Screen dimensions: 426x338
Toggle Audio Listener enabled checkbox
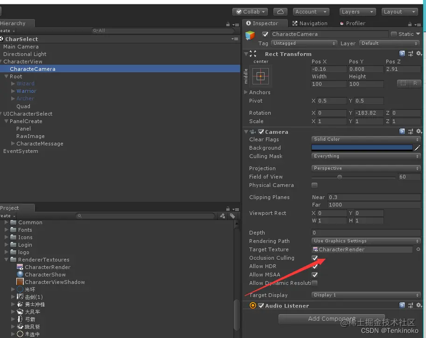(261, 305)
